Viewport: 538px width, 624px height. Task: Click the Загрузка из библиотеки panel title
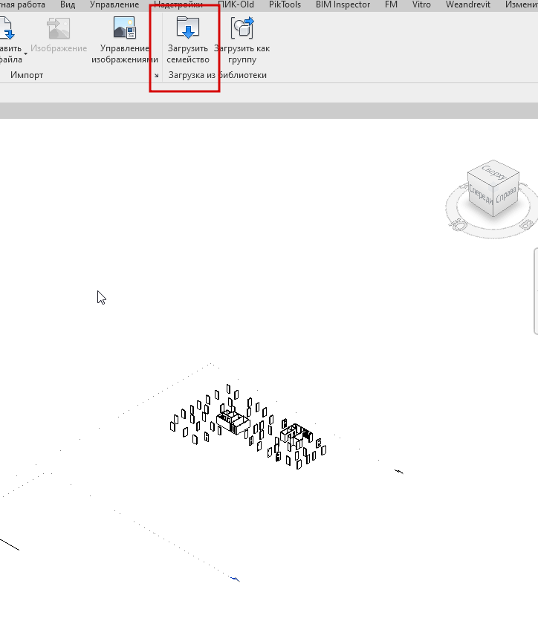click(x=218, y=75)
